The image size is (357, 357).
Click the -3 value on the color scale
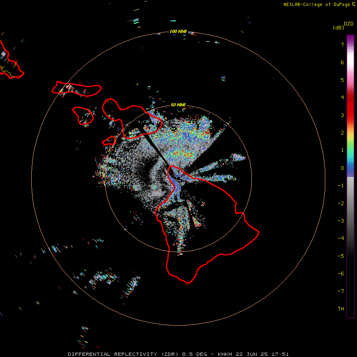coord(341,221)
